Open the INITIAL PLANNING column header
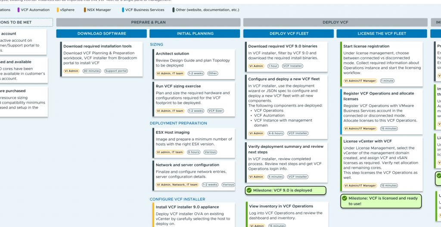This screenshot has height=227, width=441. (195, 34)
